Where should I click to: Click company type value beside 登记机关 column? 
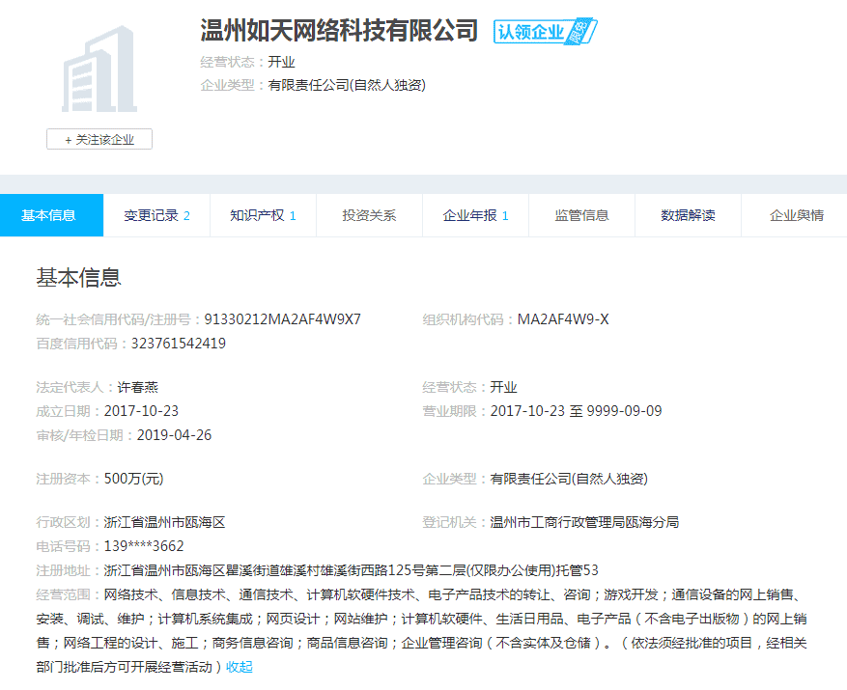pyautogui.click(x=569, y=479)
